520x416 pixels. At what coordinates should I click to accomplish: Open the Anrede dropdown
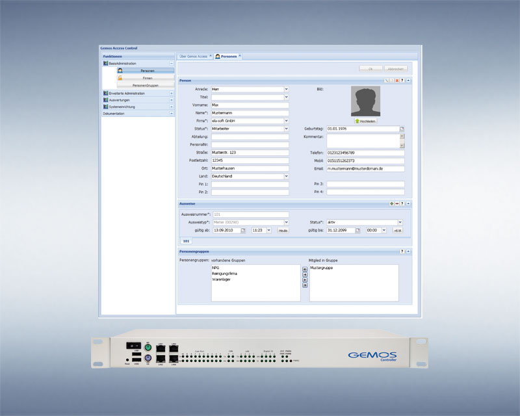click(286, 89)
